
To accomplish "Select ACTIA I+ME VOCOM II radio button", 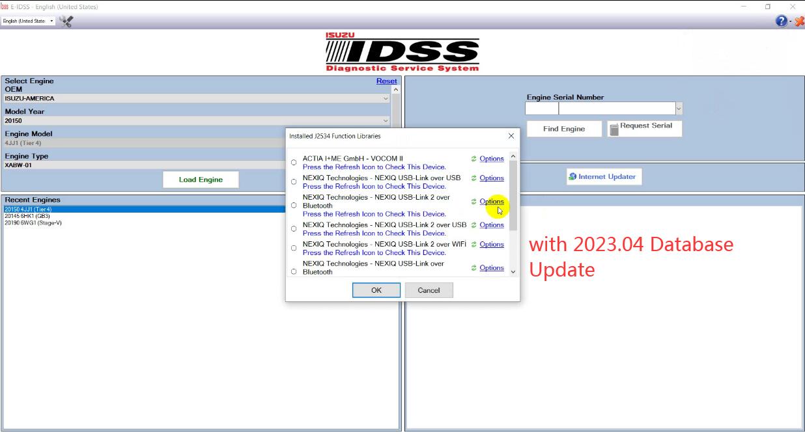I will point(294,163).
